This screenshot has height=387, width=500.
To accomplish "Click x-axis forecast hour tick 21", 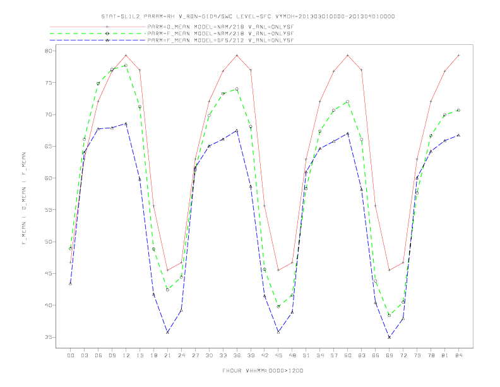I will pyautogui.click(x=167, y=355).
